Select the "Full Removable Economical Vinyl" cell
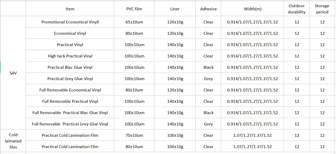 pyautogui.click(x=70, y=90)
